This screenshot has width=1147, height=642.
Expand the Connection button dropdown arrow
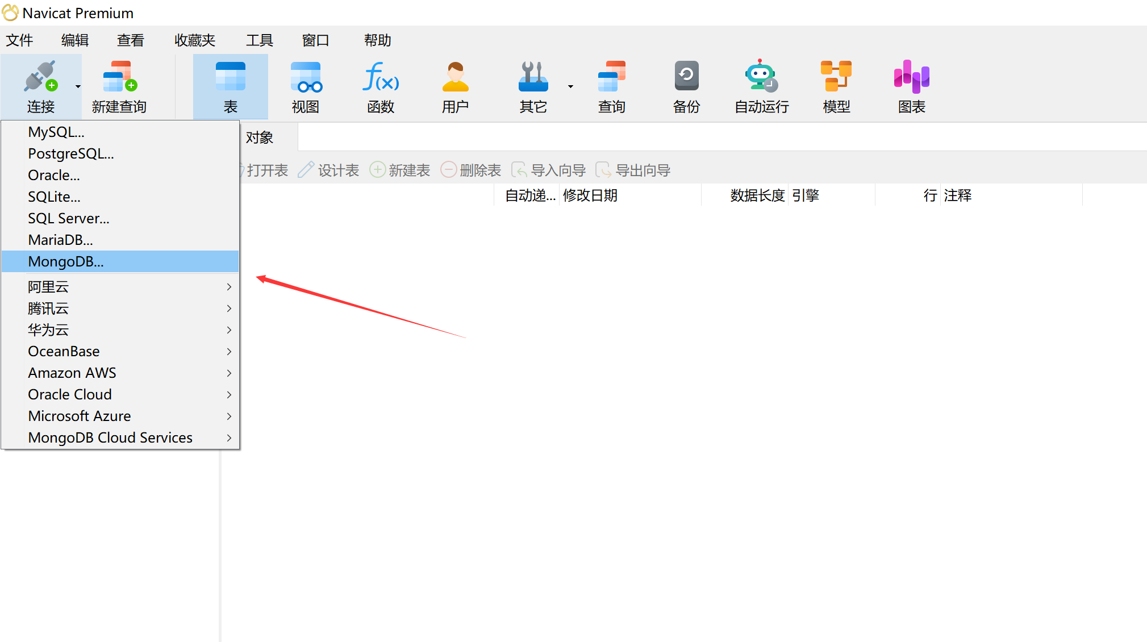point(78,86)
